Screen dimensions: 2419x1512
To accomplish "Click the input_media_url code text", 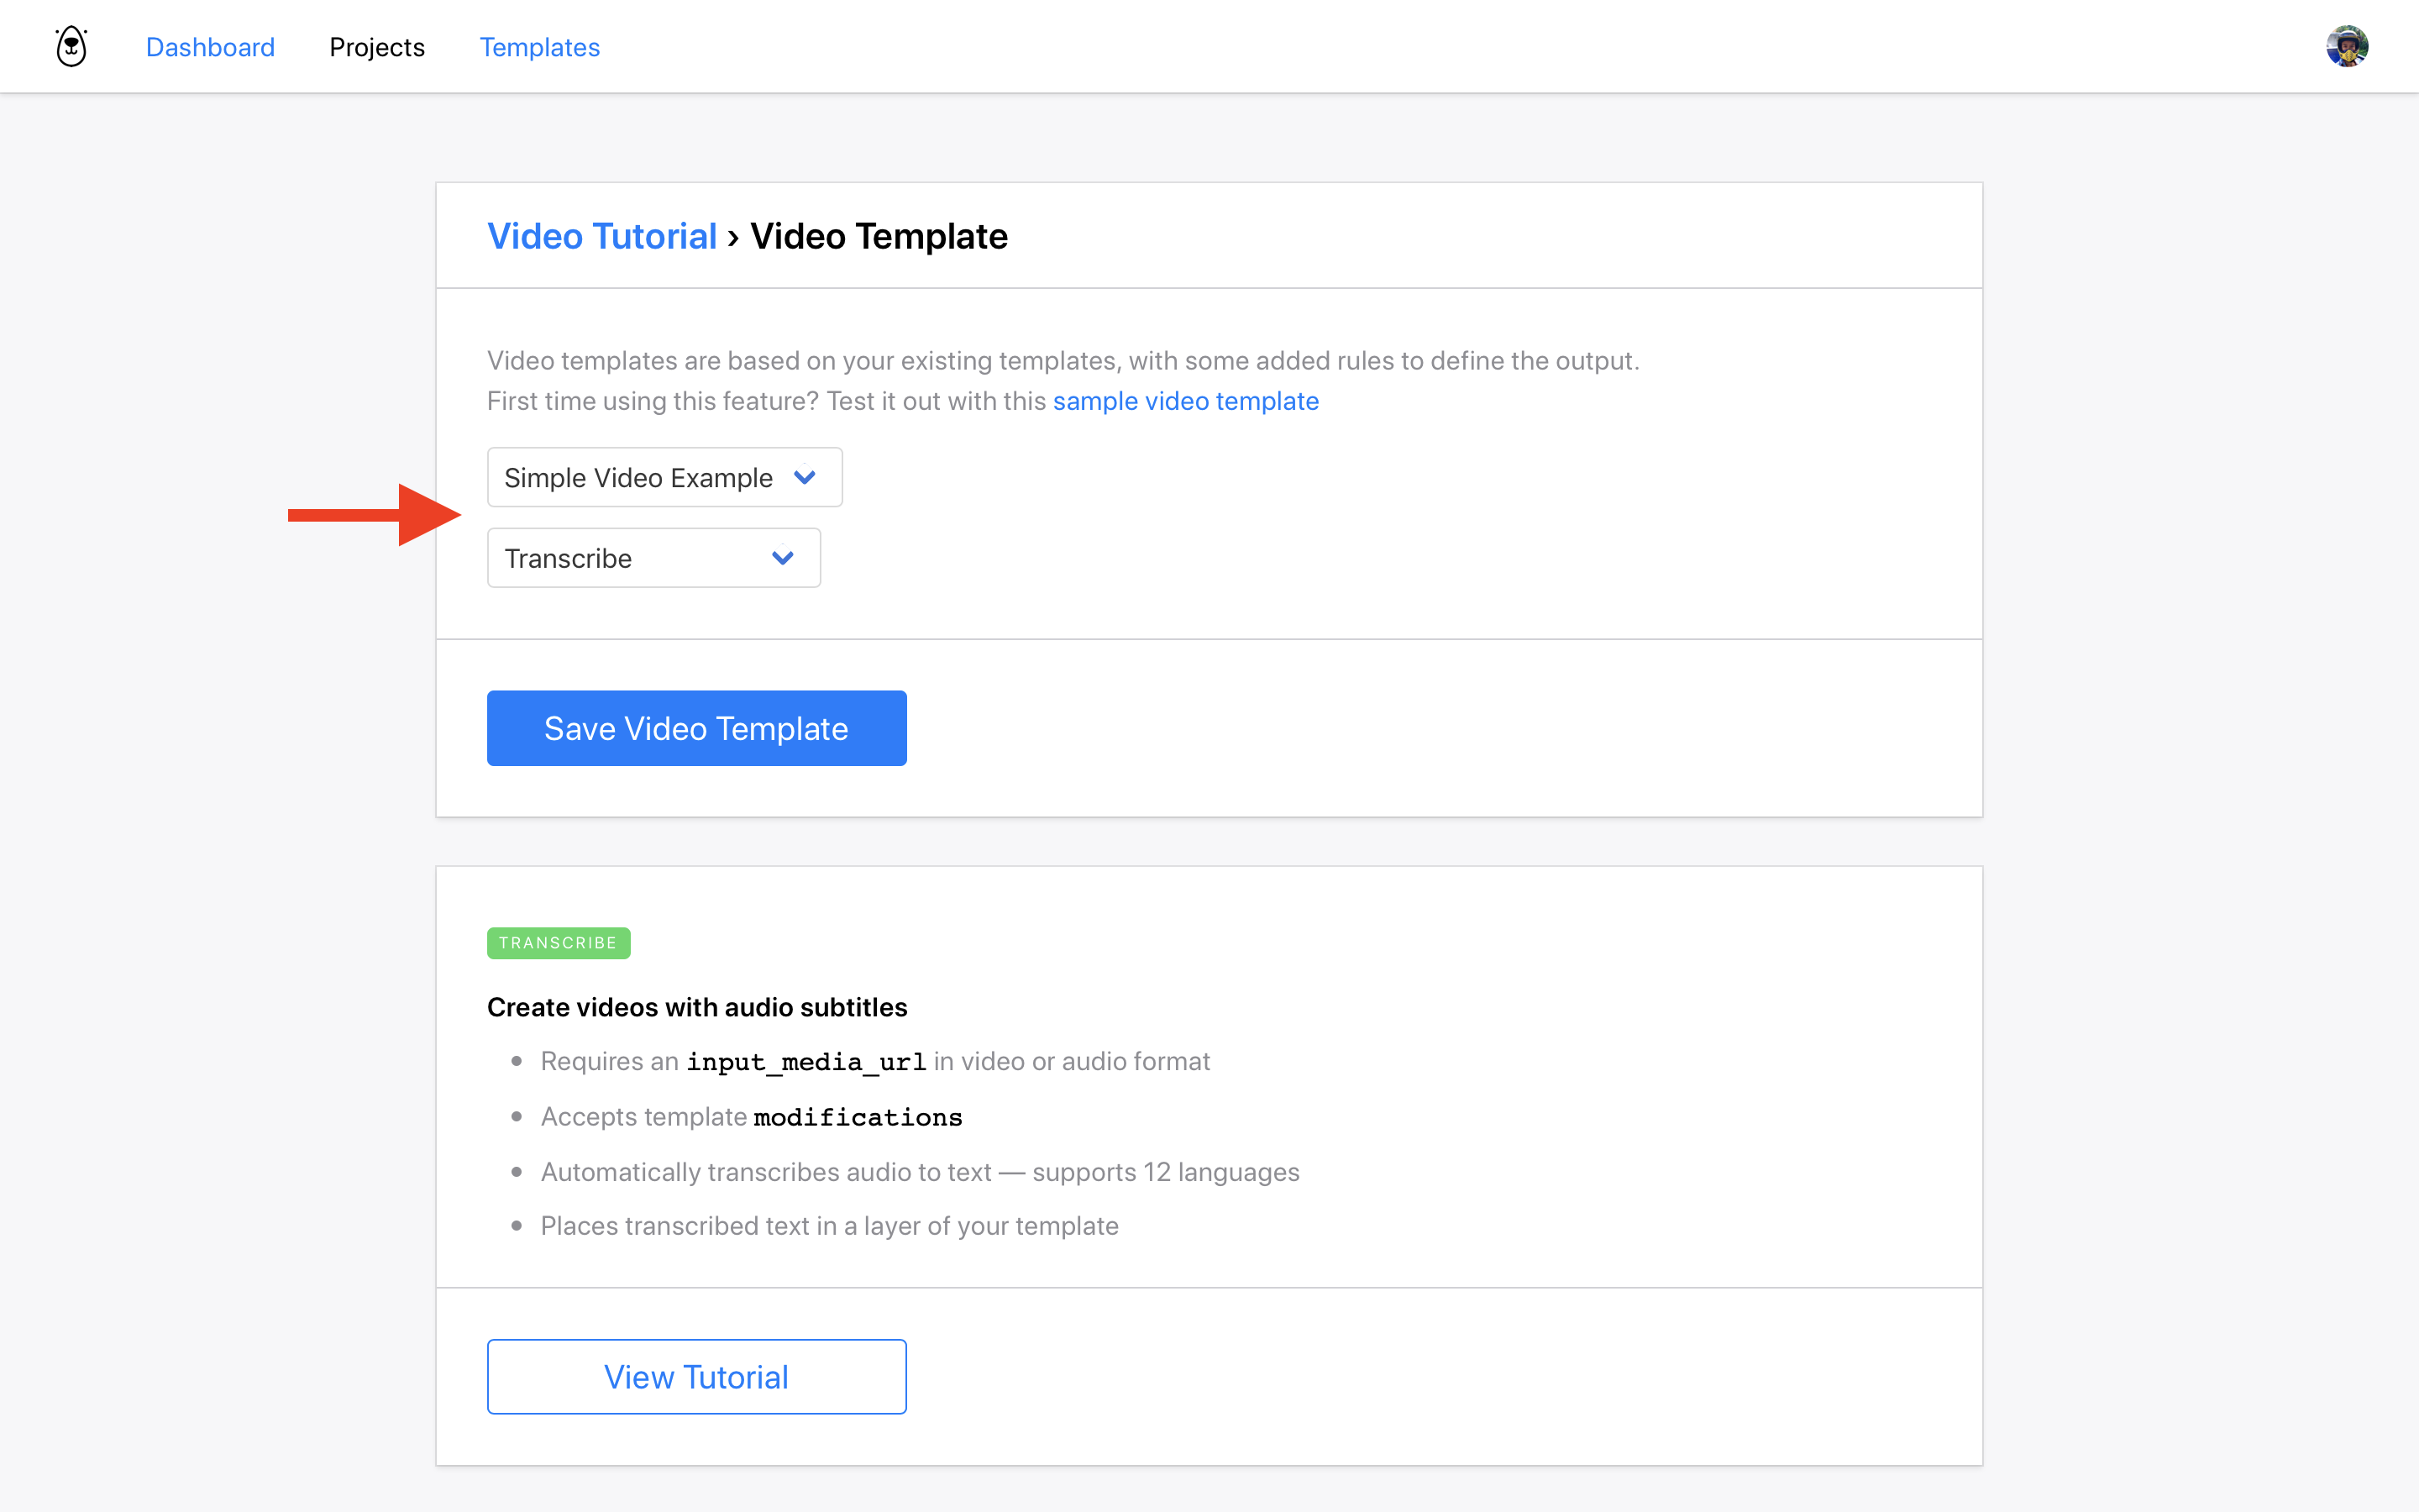I will coord(805,1062).
